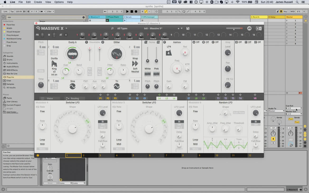Open the Create menu in menu bar

click(x=38, y=2)
